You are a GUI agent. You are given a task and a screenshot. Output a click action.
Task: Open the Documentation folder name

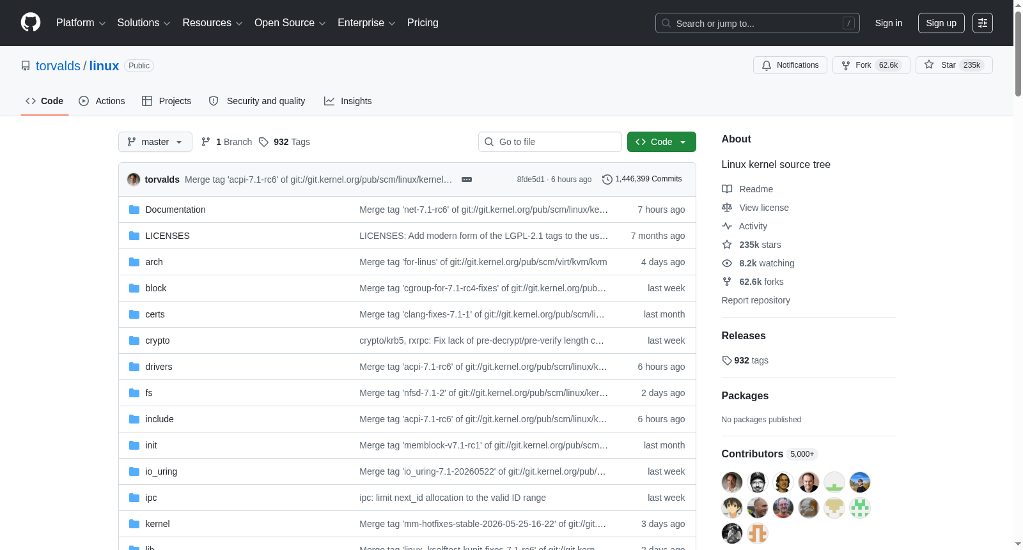tap(175, 210)
